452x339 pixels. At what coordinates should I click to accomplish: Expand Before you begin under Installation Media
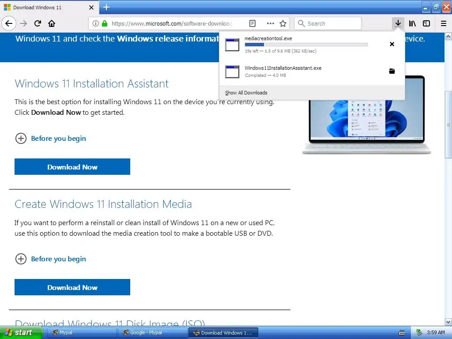pyautogui.click(x=50, y=259)
